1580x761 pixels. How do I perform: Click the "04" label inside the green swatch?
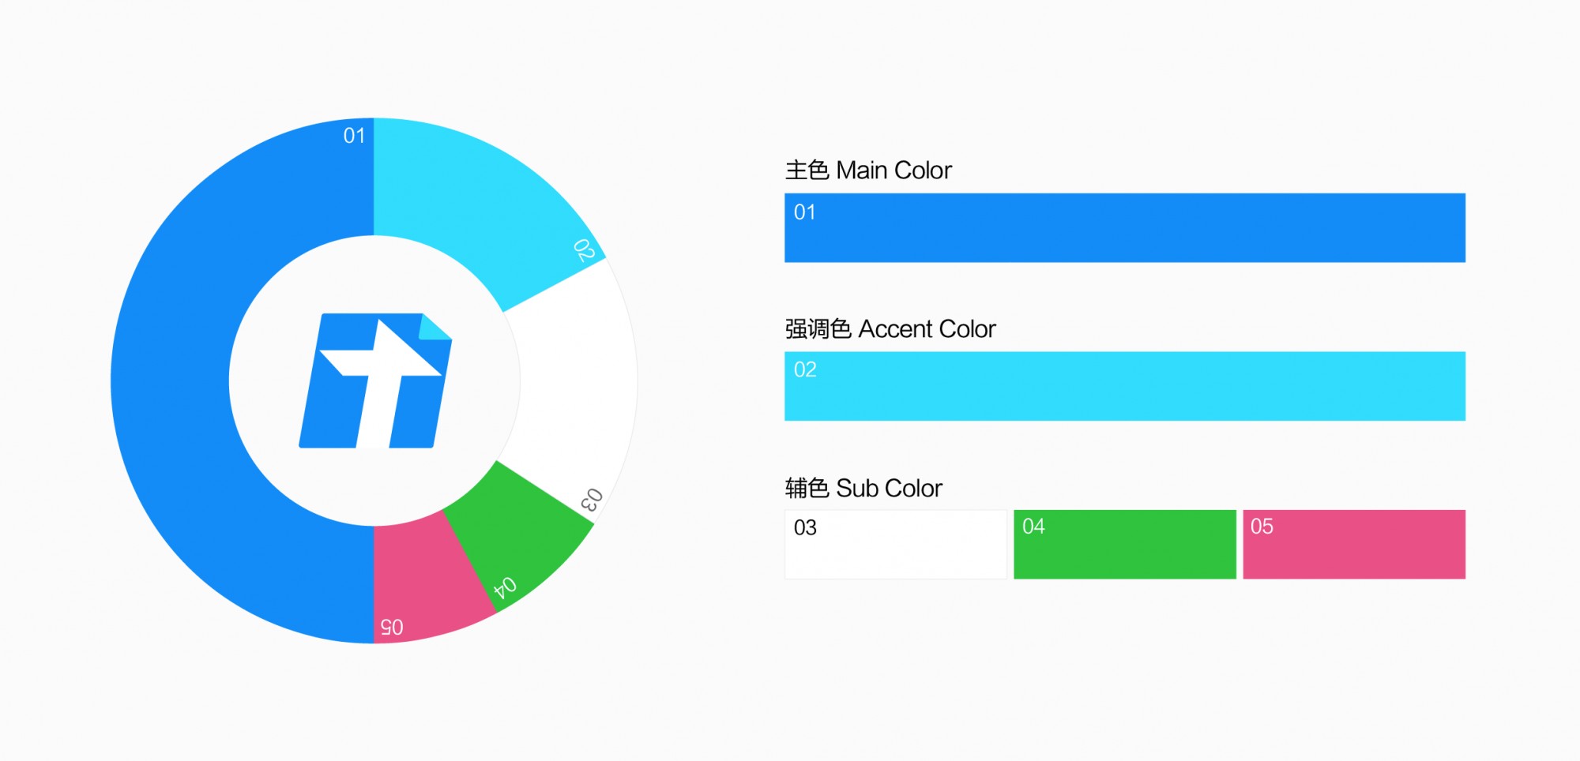(1033, 527)
